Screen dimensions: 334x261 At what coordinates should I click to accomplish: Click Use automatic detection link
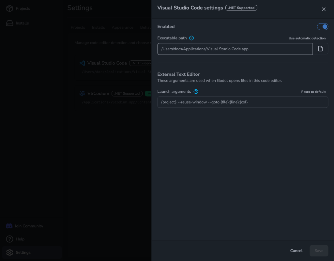point(307,38)
